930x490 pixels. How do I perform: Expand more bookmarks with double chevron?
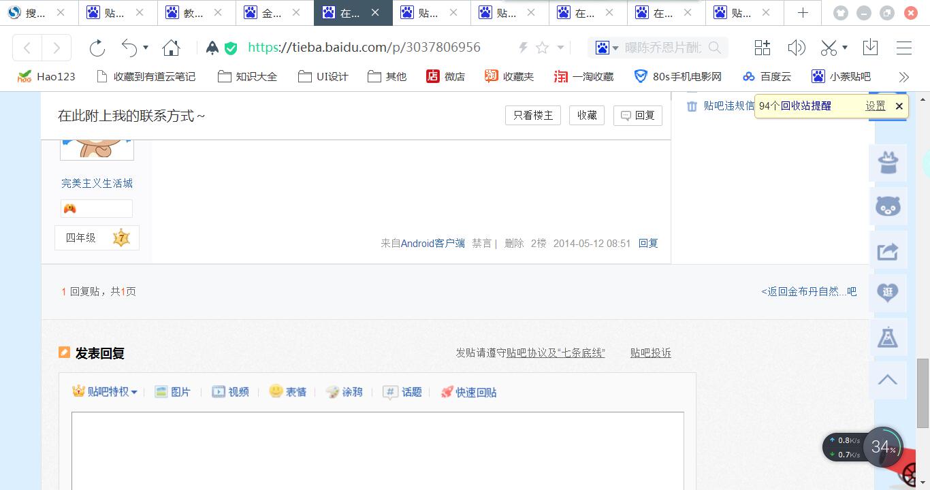click(x=903, y=77)
